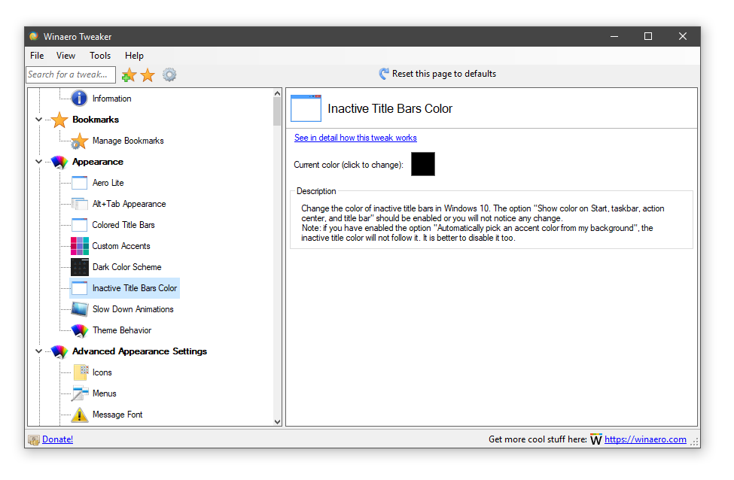Select Alt+Tab Appearance label

click(129, 204)
